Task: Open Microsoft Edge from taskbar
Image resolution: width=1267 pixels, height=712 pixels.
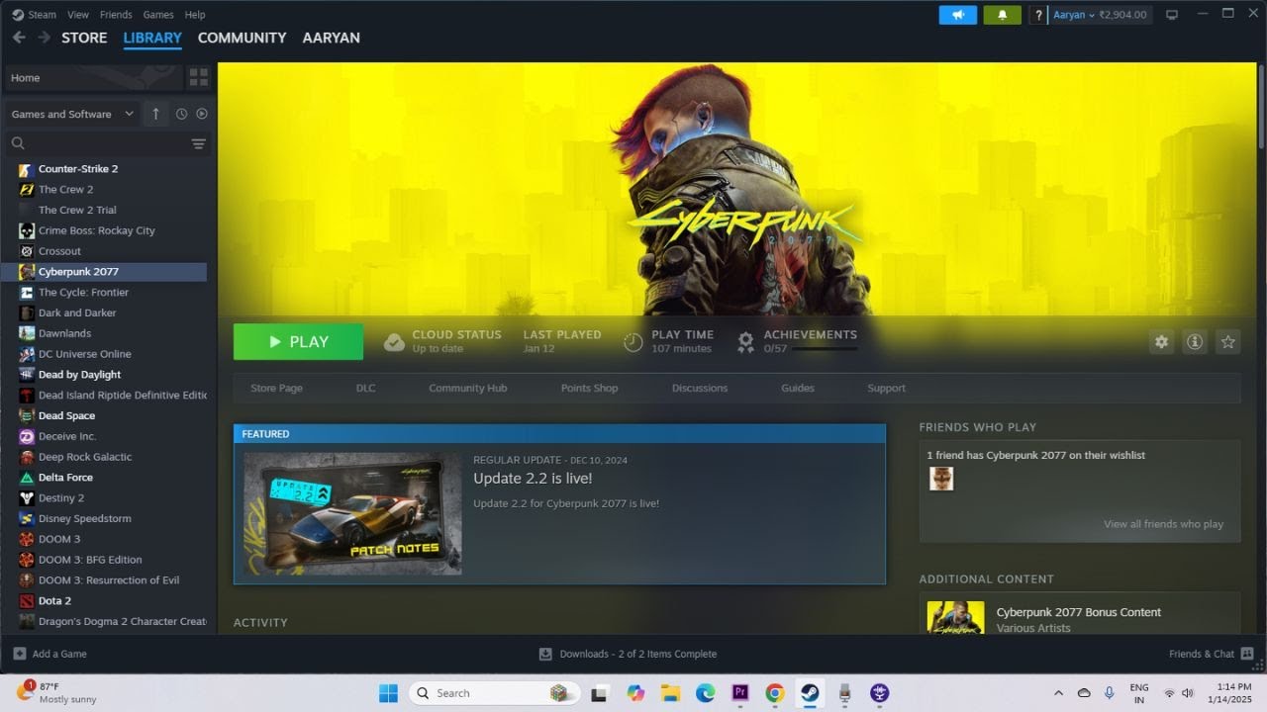Action: pos(705,693)
